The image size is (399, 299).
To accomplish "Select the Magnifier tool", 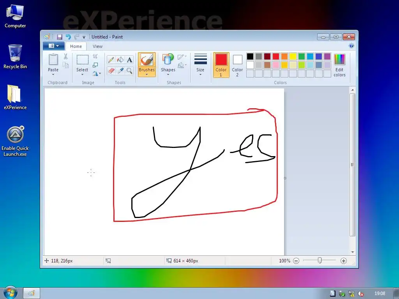I will click(x=129, y=70).
